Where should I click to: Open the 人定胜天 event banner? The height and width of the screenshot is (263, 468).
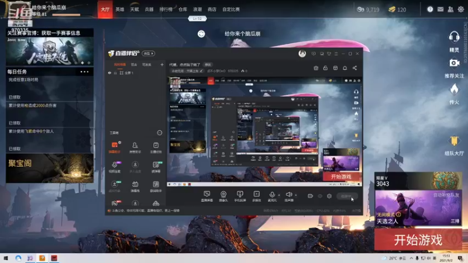pos(50,51)
